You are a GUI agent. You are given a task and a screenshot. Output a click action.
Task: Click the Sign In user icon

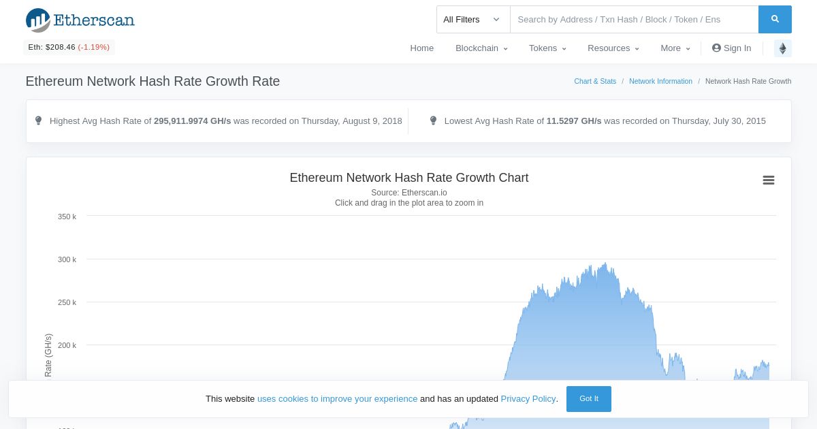click(x=716, y=48)
